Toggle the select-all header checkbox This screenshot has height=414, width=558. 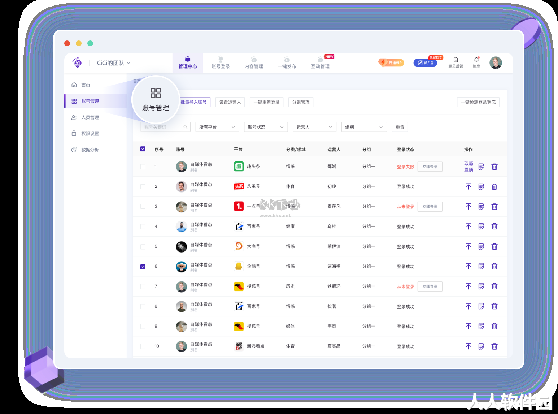(x=143, y=149)
